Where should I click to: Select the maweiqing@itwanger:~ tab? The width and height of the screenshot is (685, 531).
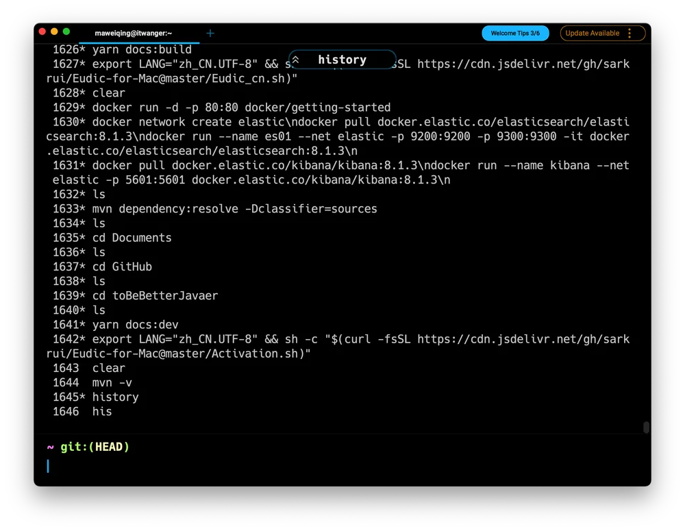[134, 33]
